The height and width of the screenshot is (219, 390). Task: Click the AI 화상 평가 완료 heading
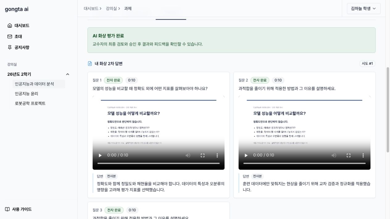[108, 36]
